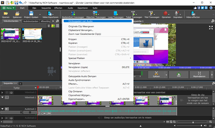
Task: Switch to the Audiobestanden tab
Action: (x=31, y=21)
